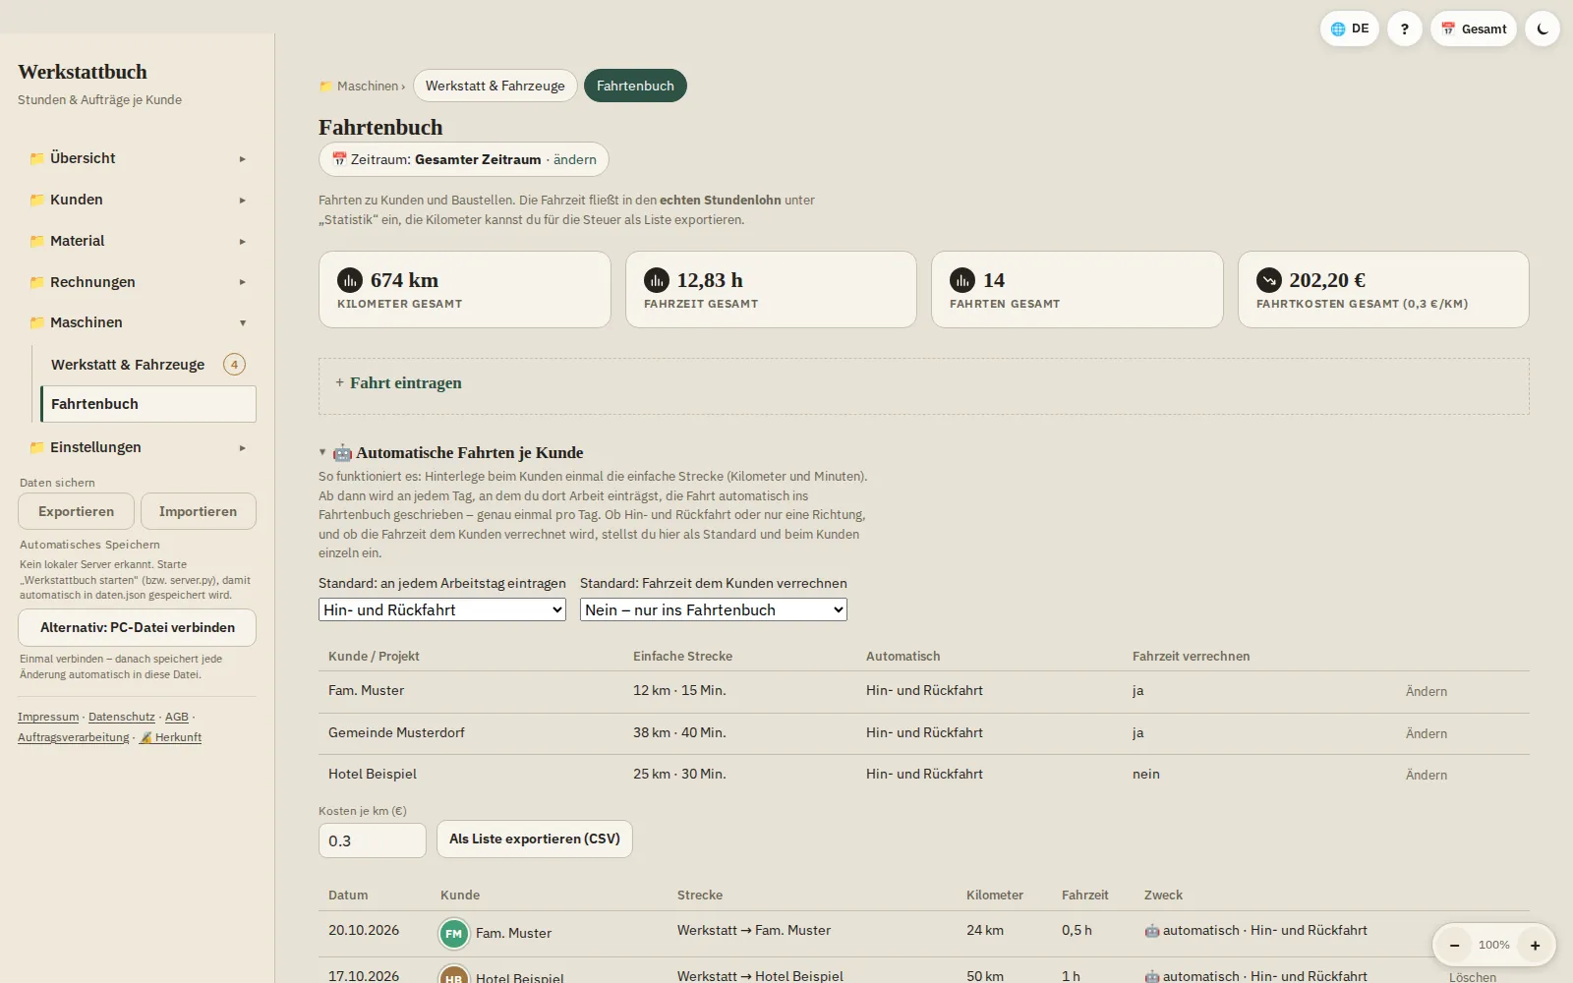
Task: Click Ändern for Gemeinde Musterdorf
Action: tap(1427, 733)
